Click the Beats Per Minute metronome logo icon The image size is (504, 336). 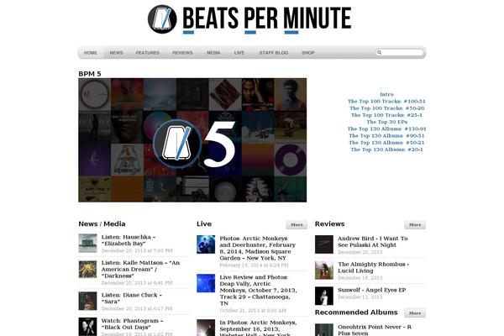pos(162,19)
